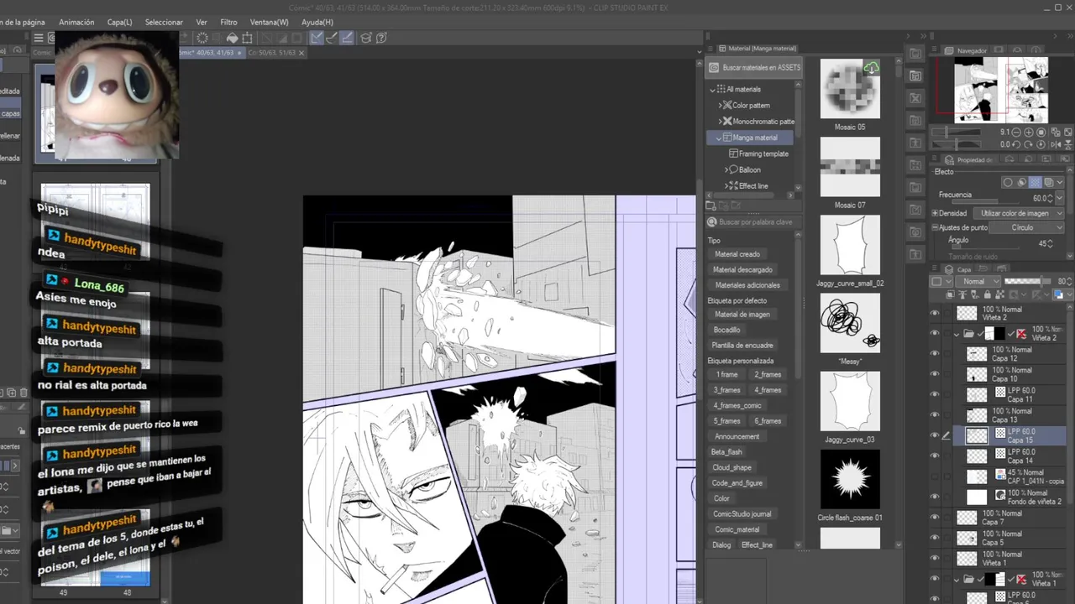
Task: Select the Framing template folder
Action: 758,154
